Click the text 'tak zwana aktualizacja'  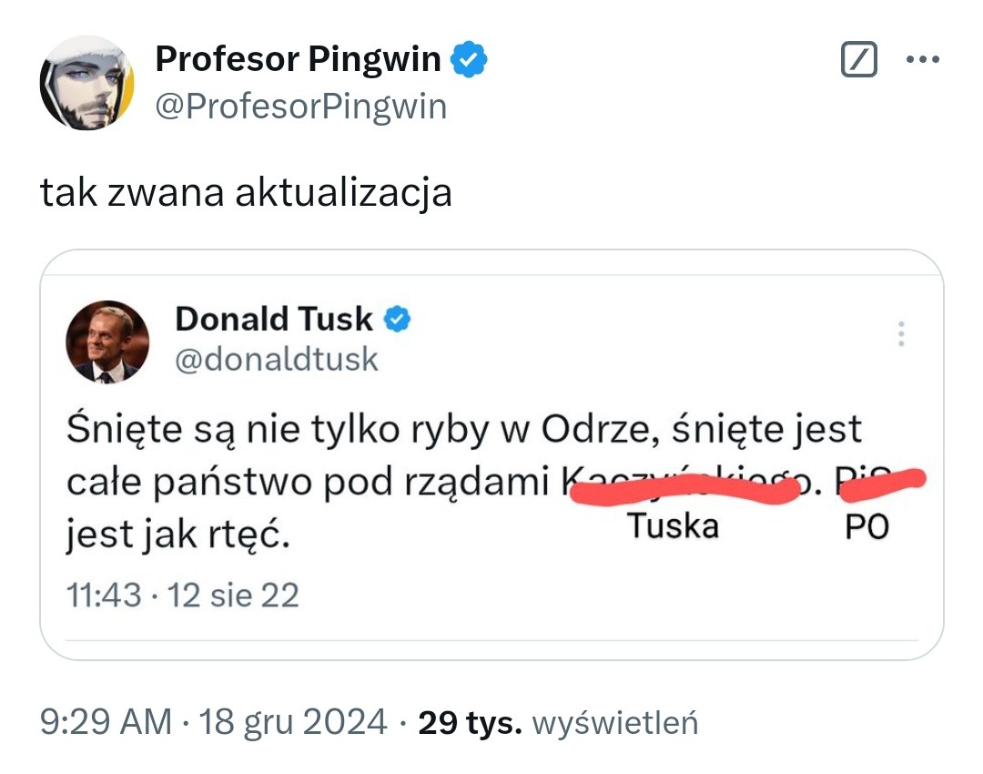tap(246, 193)
